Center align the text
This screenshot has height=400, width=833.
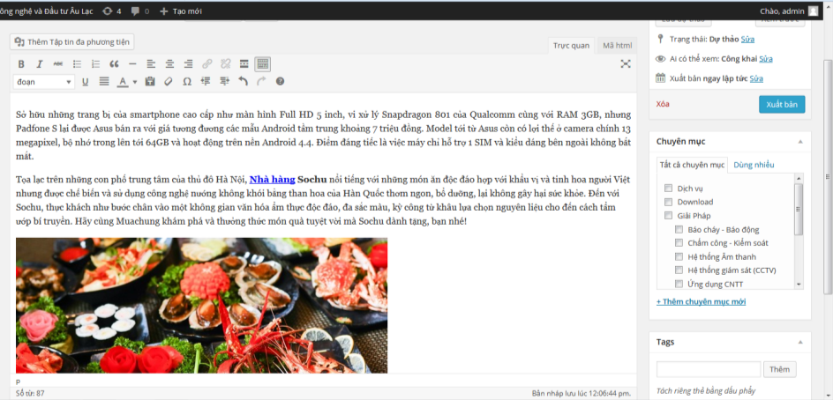click(x=170, y=64)
